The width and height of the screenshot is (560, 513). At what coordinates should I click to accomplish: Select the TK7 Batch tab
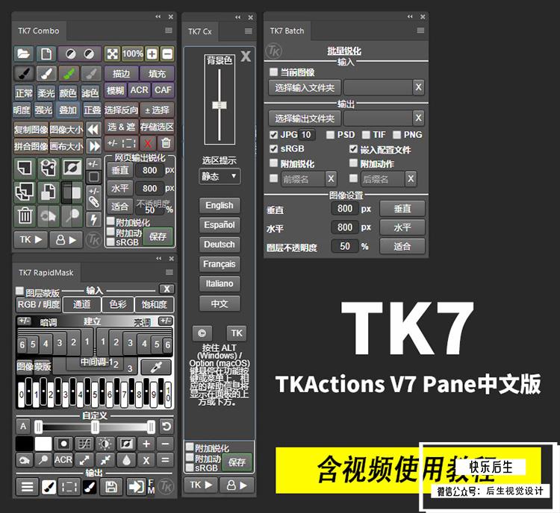[287, 31]
